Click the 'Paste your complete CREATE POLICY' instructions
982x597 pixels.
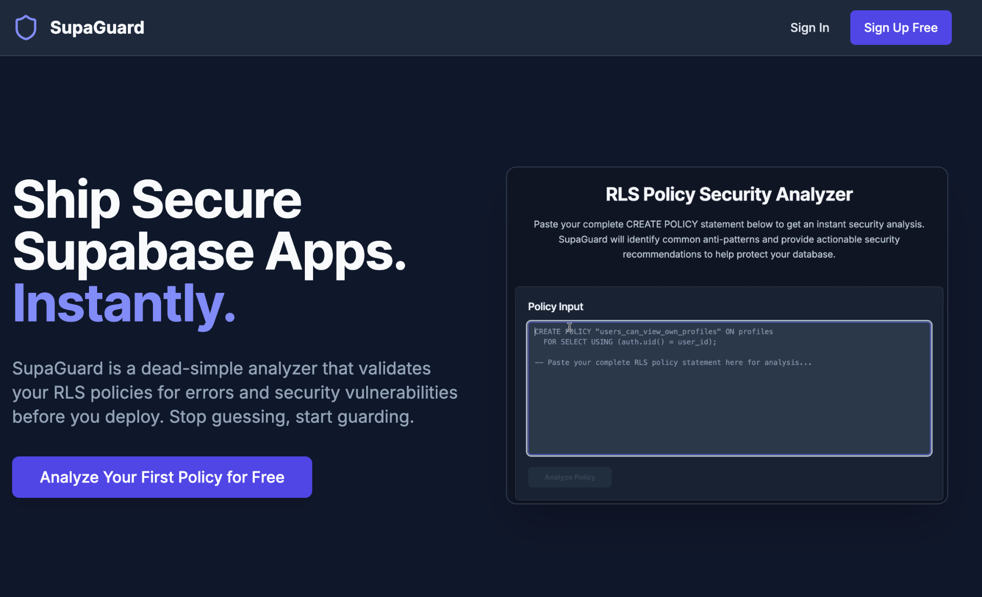click(x=729, y=239)
